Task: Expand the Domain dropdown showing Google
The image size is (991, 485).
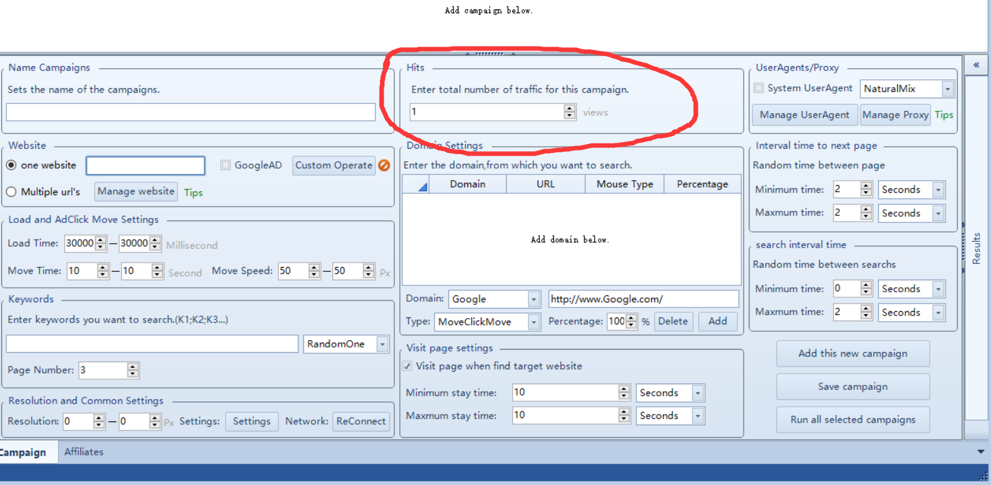Action: 534,299
